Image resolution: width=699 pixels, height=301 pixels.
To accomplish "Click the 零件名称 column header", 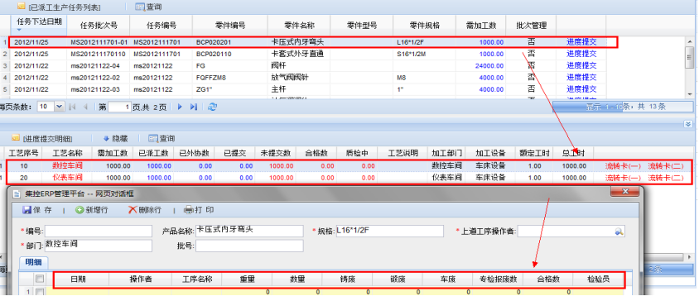I will [299, 25].
